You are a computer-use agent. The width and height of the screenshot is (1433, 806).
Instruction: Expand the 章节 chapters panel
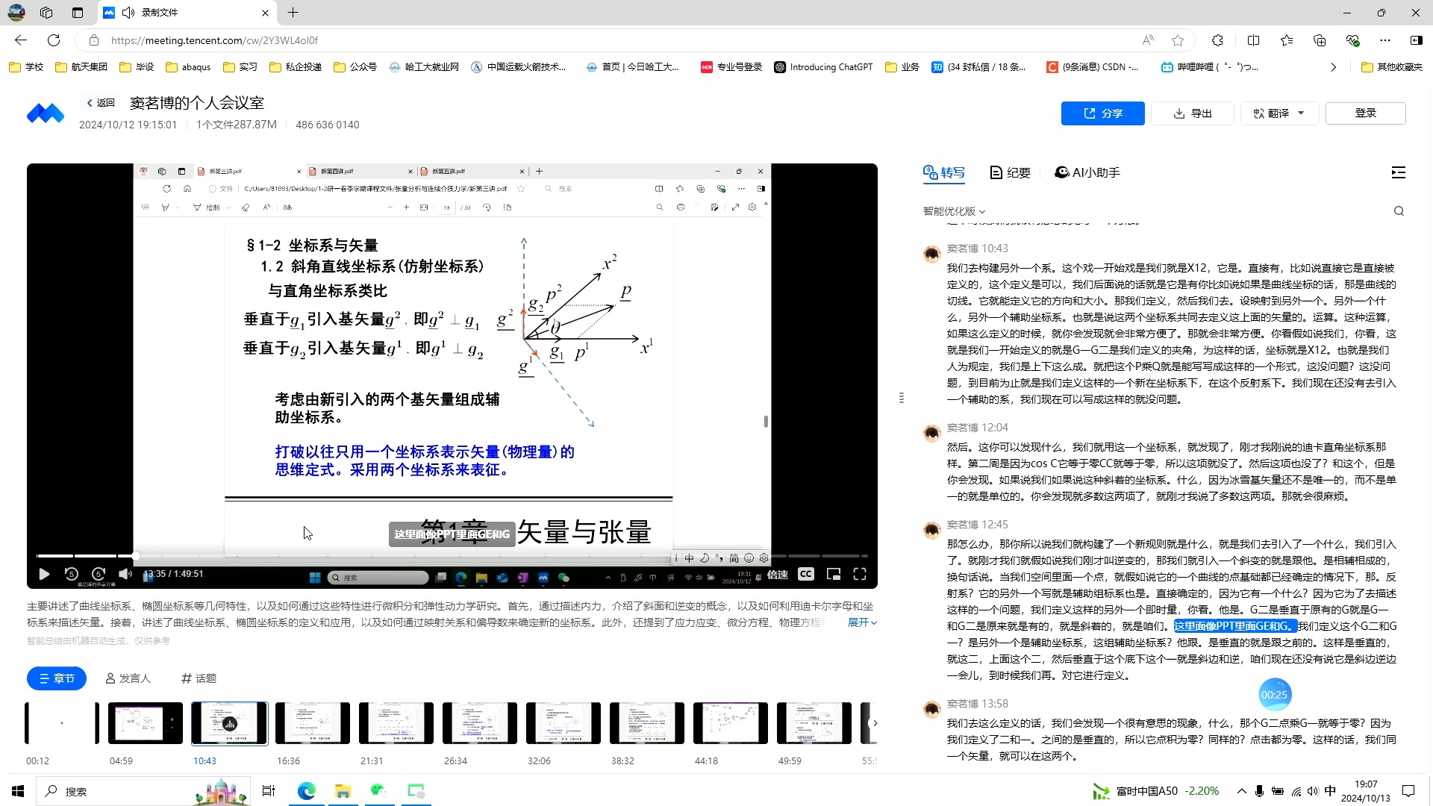[x=56, y=678]
